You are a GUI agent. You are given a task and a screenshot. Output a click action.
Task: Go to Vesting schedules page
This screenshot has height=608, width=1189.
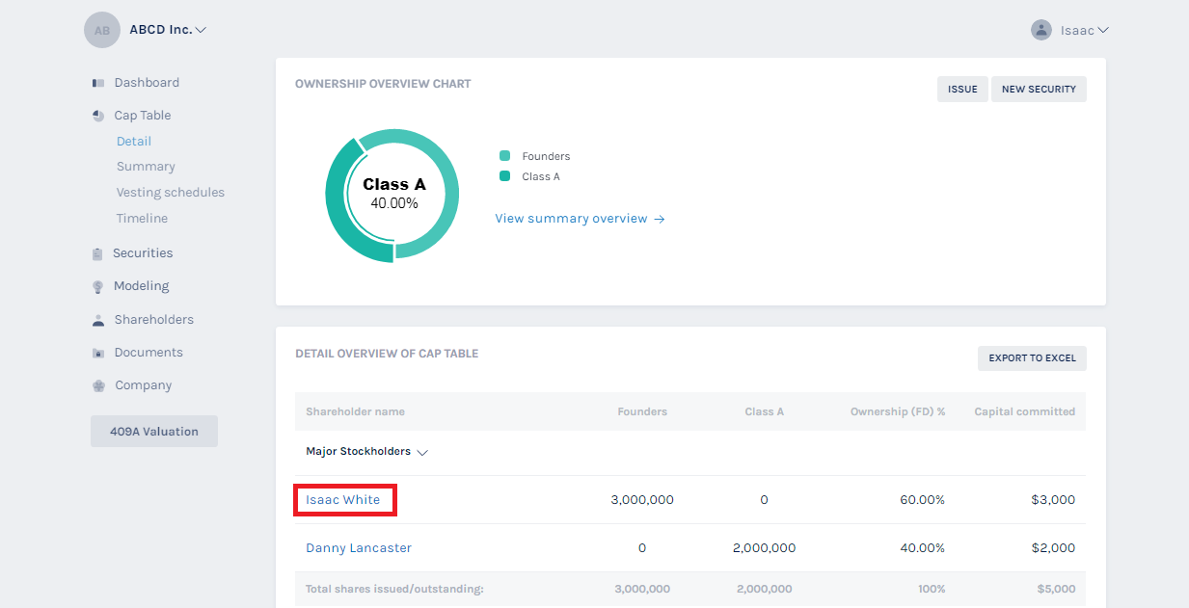coord(171,193)
